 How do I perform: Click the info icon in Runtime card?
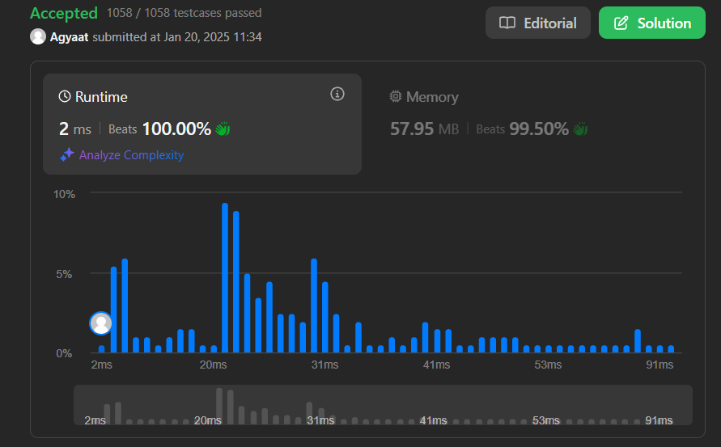coord(337,95)
